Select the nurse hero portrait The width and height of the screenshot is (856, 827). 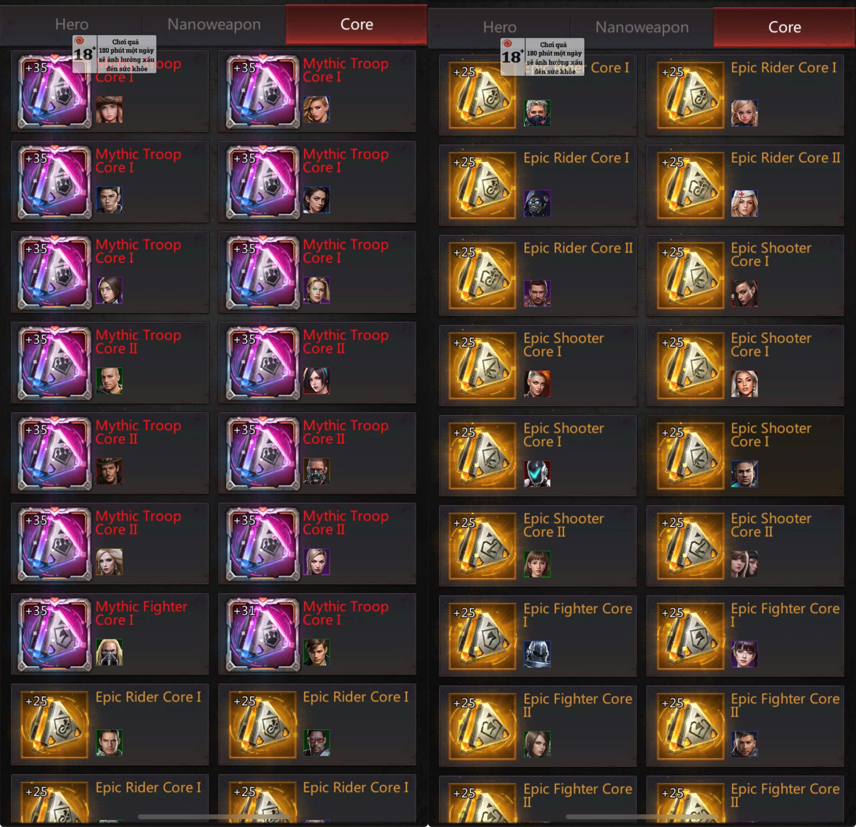coord(744,203)
